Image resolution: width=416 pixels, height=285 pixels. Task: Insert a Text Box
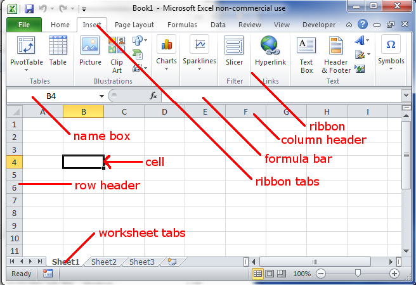point(306,55)
